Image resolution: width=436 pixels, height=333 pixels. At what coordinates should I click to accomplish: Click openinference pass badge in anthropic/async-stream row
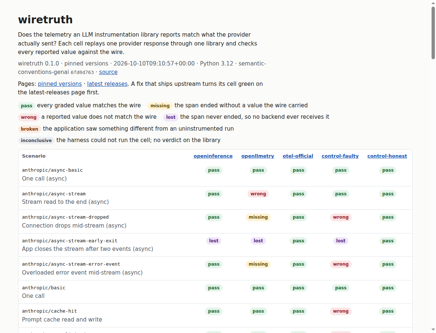[x=214, y=194]
